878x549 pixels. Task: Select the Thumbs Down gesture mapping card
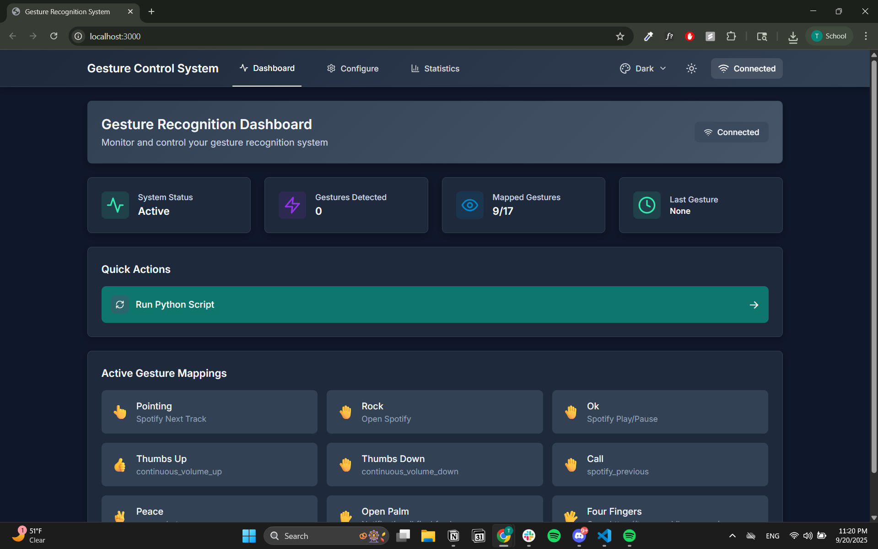[435, 465]
